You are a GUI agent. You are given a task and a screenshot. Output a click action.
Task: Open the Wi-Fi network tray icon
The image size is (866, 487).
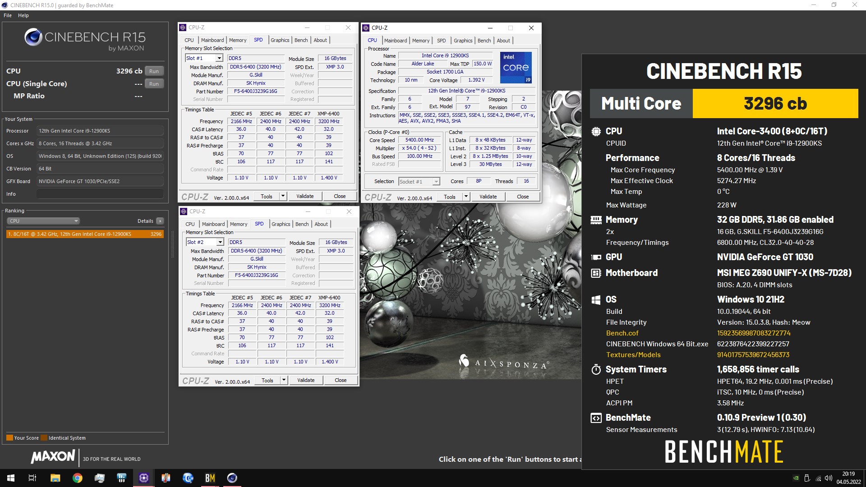[x=818, y=478]
